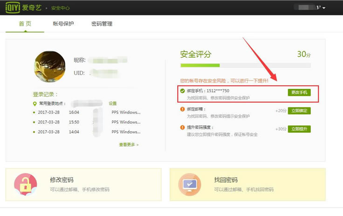Click the PPS Windows entry for 16:04
This screenshot has width=343, height=216.
126,112
